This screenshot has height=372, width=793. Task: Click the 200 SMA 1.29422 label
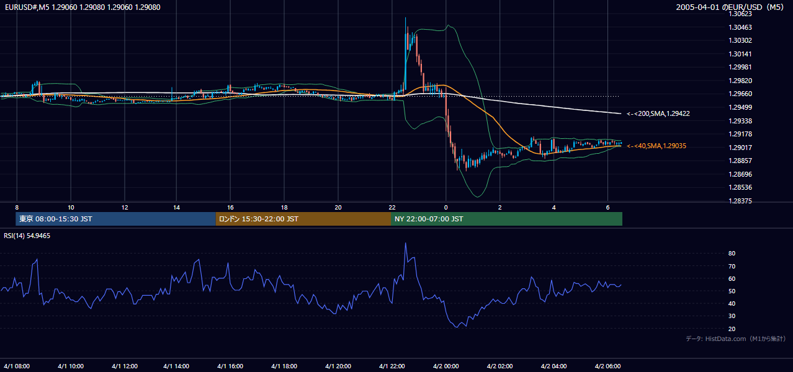[658, 113]
